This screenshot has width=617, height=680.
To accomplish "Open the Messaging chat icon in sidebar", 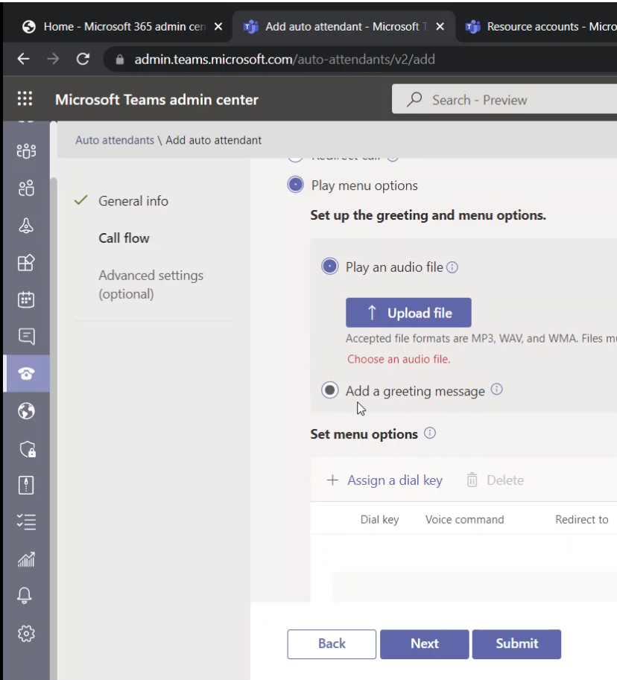I will (27, 337).
